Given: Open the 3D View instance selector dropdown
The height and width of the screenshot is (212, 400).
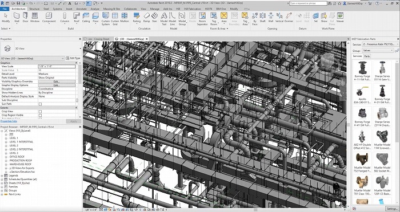Looking at the screenshot, I should (33, 58).
